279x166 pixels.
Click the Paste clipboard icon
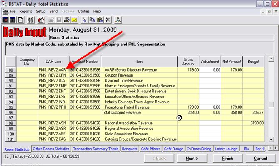100,20
